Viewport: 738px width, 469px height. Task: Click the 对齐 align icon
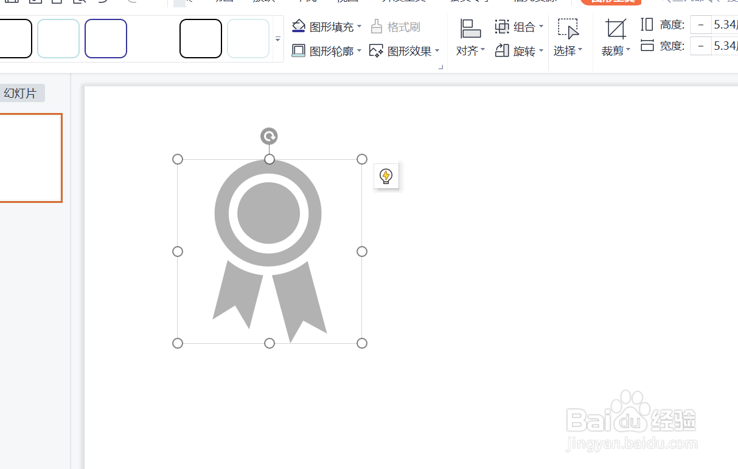point(470,29)
